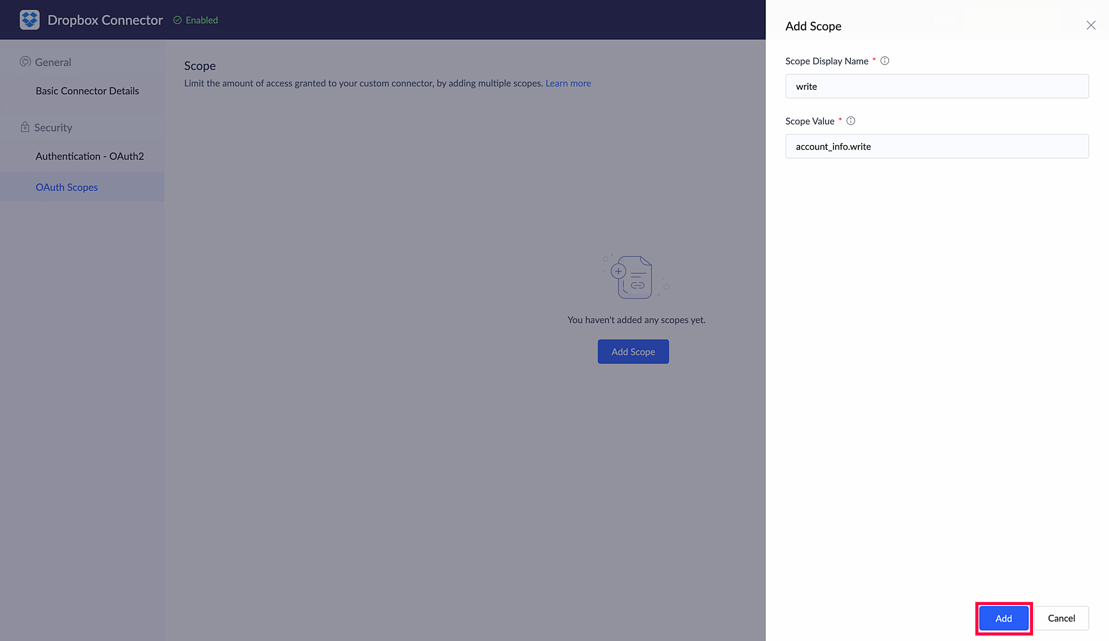
Task: Click the Scope Display Name info icon
Action: [885, 61]
